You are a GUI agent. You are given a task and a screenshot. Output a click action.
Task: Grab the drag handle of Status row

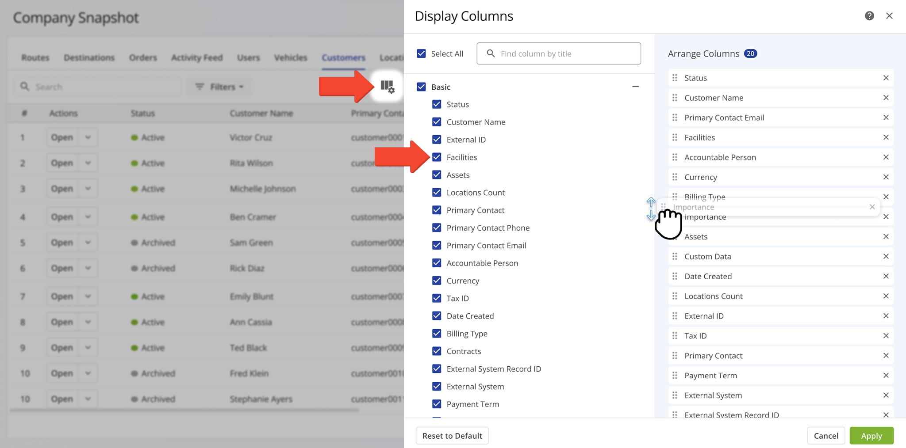pyautogui.click(x=675, y=78)
